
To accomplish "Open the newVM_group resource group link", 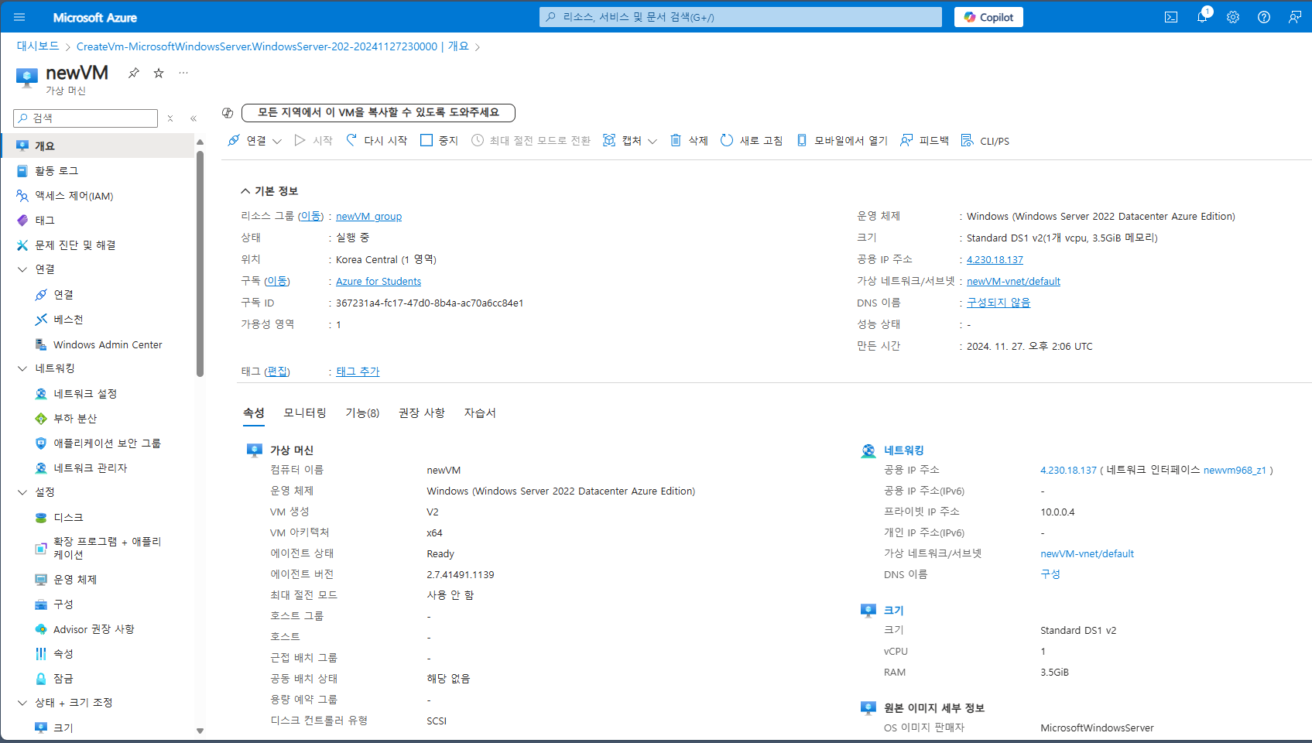I will click(368, 216).
